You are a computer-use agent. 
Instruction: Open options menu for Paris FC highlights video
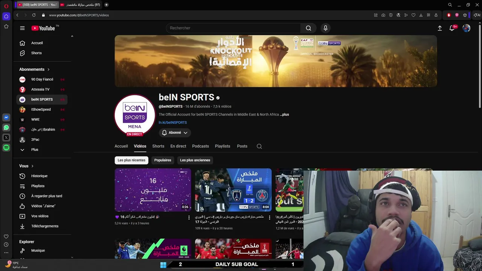(x=269, y=218)
